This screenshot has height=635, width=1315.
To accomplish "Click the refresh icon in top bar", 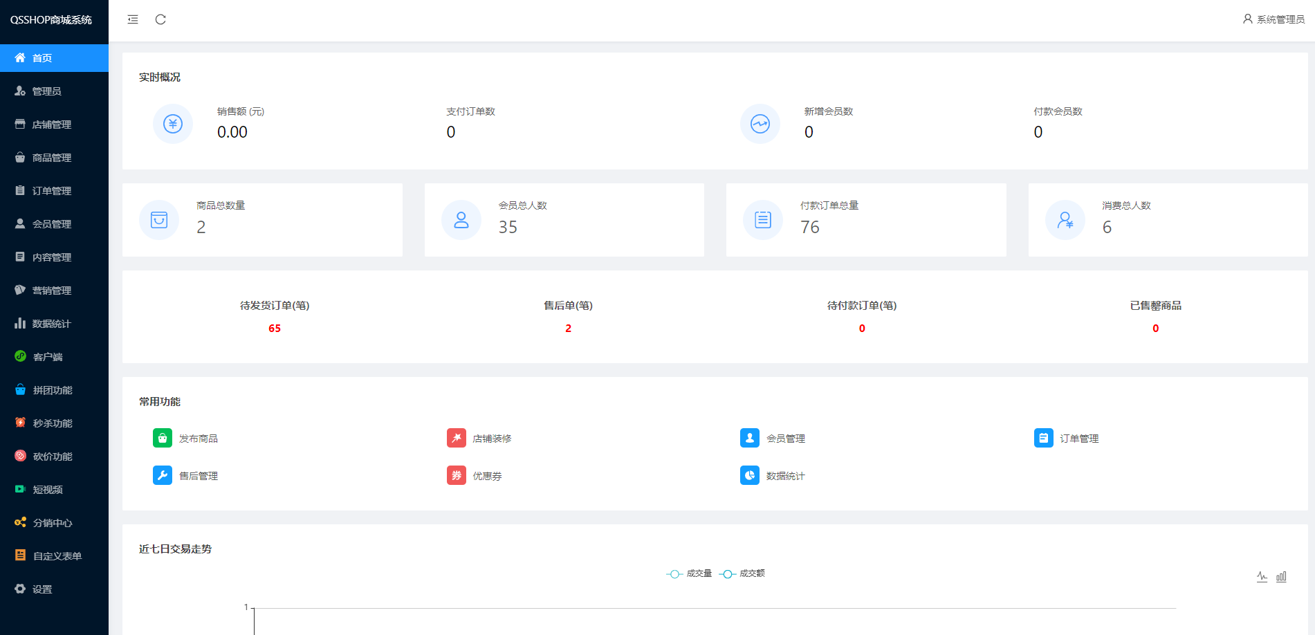I will (160, 19).
